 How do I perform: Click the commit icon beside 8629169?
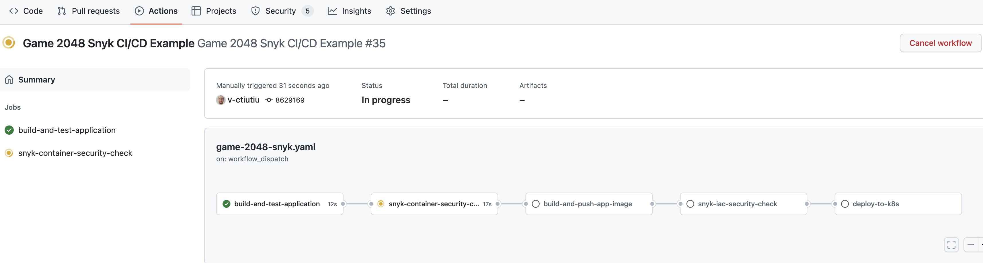click(269, 100)
